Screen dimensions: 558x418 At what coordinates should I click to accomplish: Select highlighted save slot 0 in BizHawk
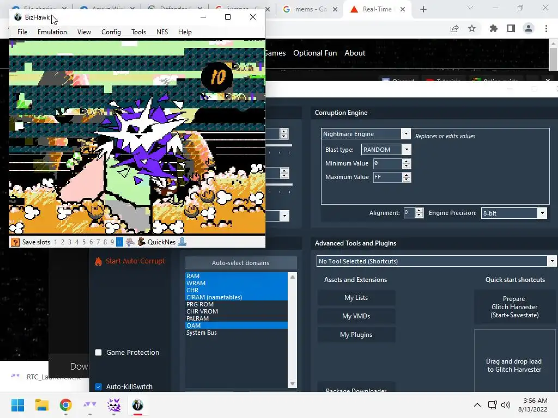[119, 242]
